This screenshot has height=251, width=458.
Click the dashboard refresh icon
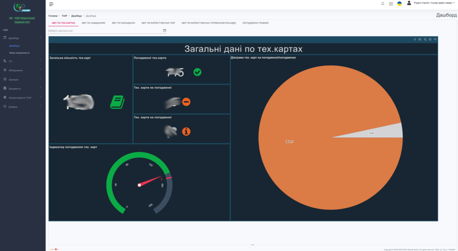pyautogui.click(x=415, y=39)
